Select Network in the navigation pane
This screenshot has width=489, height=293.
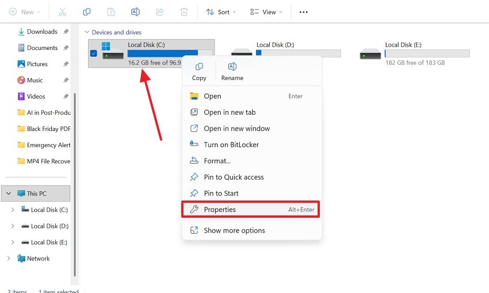pyautogui.click(x=33, y=259)
